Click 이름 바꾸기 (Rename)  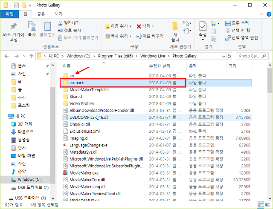click(x=150, y=36)
